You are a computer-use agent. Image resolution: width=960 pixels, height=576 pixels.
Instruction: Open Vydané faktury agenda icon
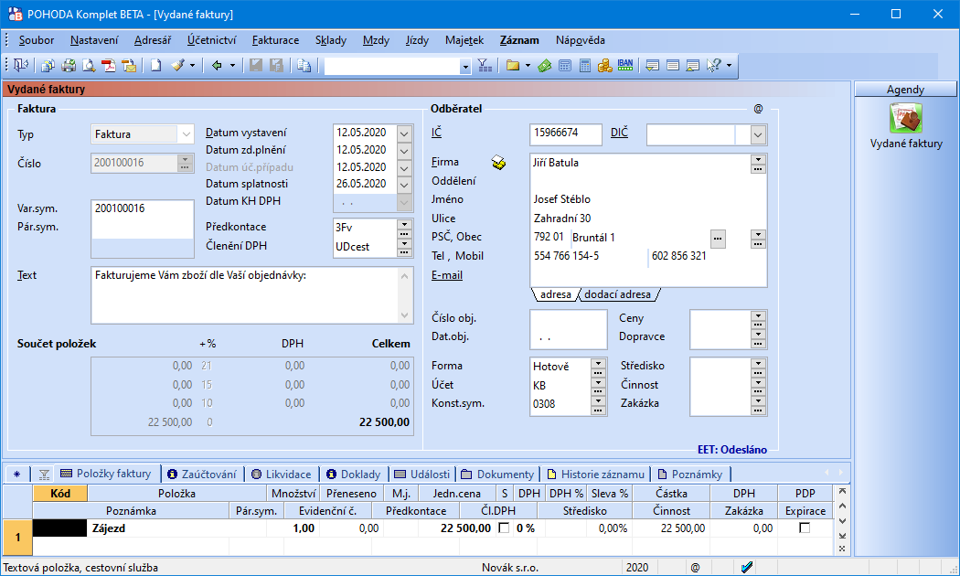[x=906, y=118]
